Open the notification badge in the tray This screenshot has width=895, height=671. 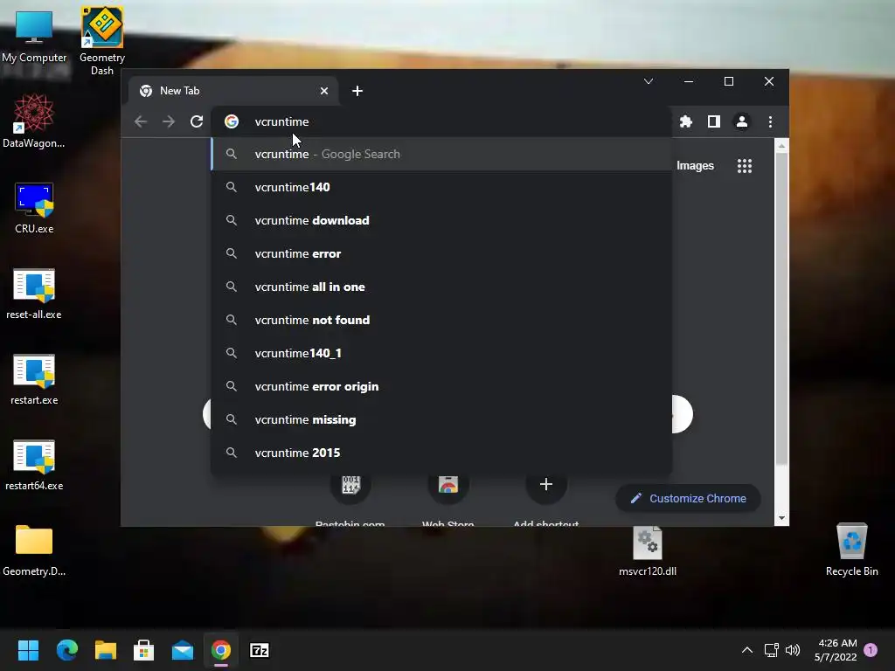point(871,650)
